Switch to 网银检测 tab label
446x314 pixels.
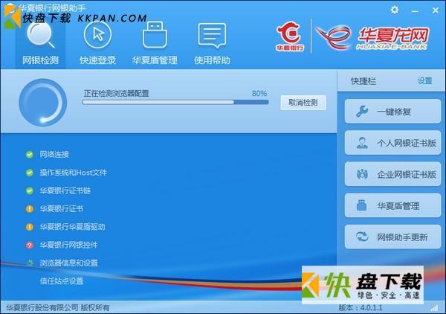coord(40,60)
